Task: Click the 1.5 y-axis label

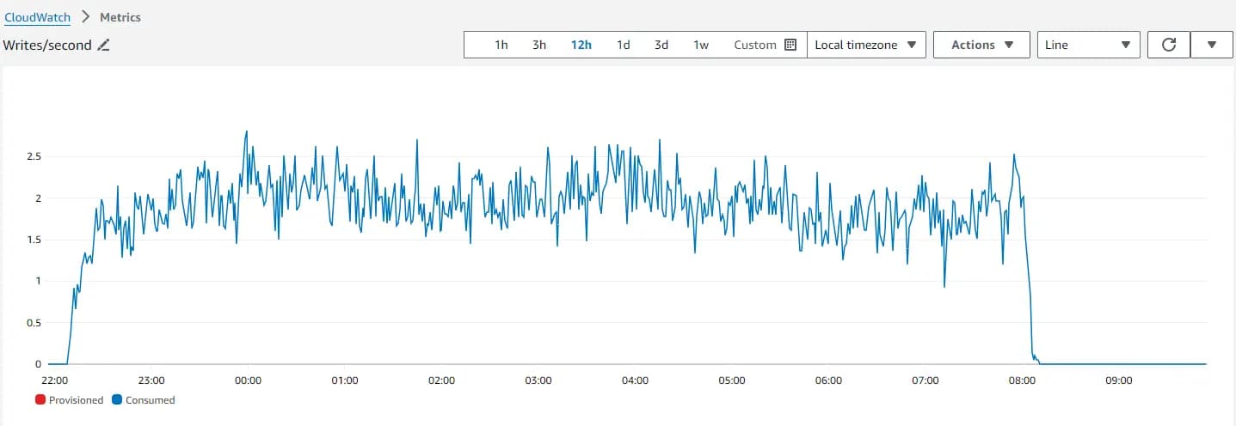Action: coord(34,240)
